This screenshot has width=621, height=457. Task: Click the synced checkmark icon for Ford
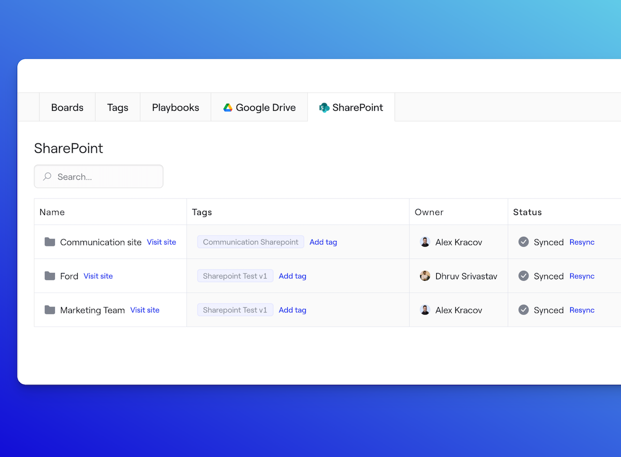pos(524,276)
